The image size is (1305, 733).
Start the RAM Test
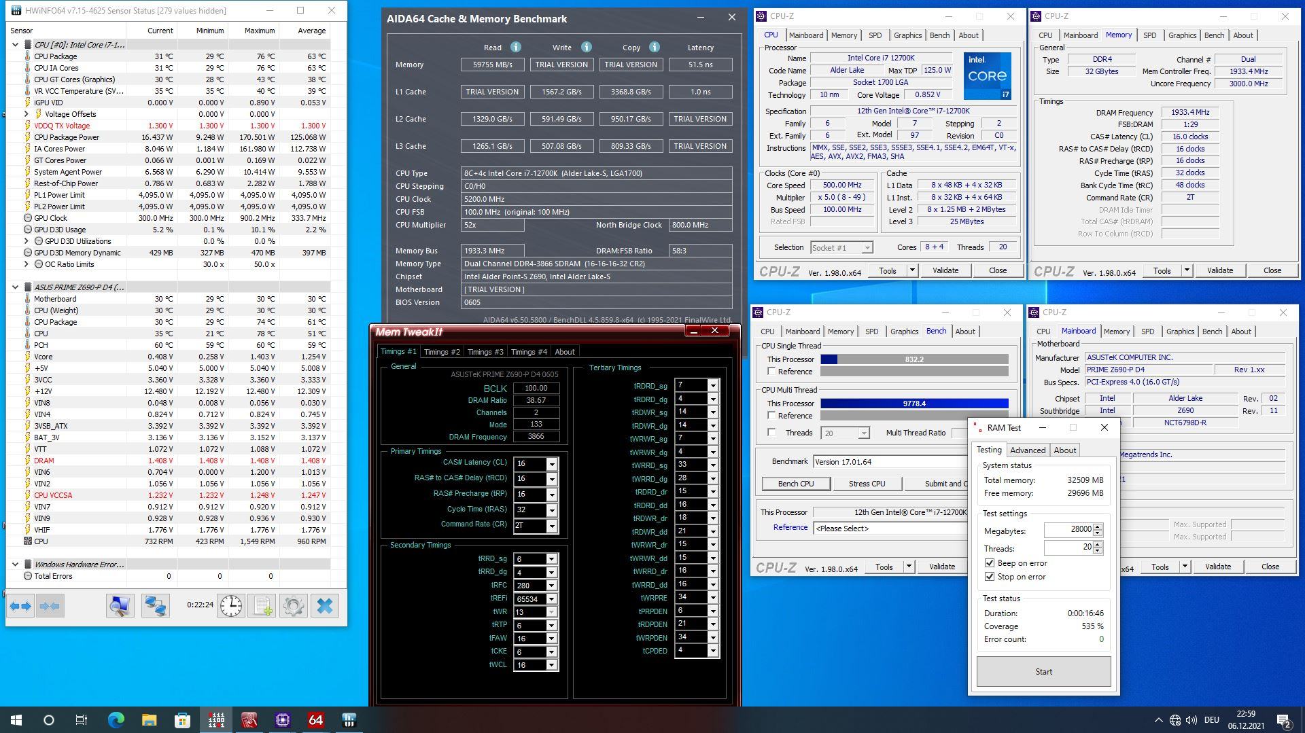pos(1043,672)
